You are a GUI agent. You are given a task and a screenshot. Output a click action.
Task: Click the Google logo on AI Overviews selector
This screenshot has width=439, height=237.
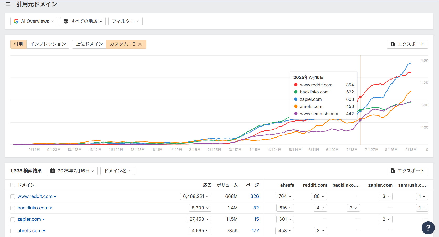16,21
